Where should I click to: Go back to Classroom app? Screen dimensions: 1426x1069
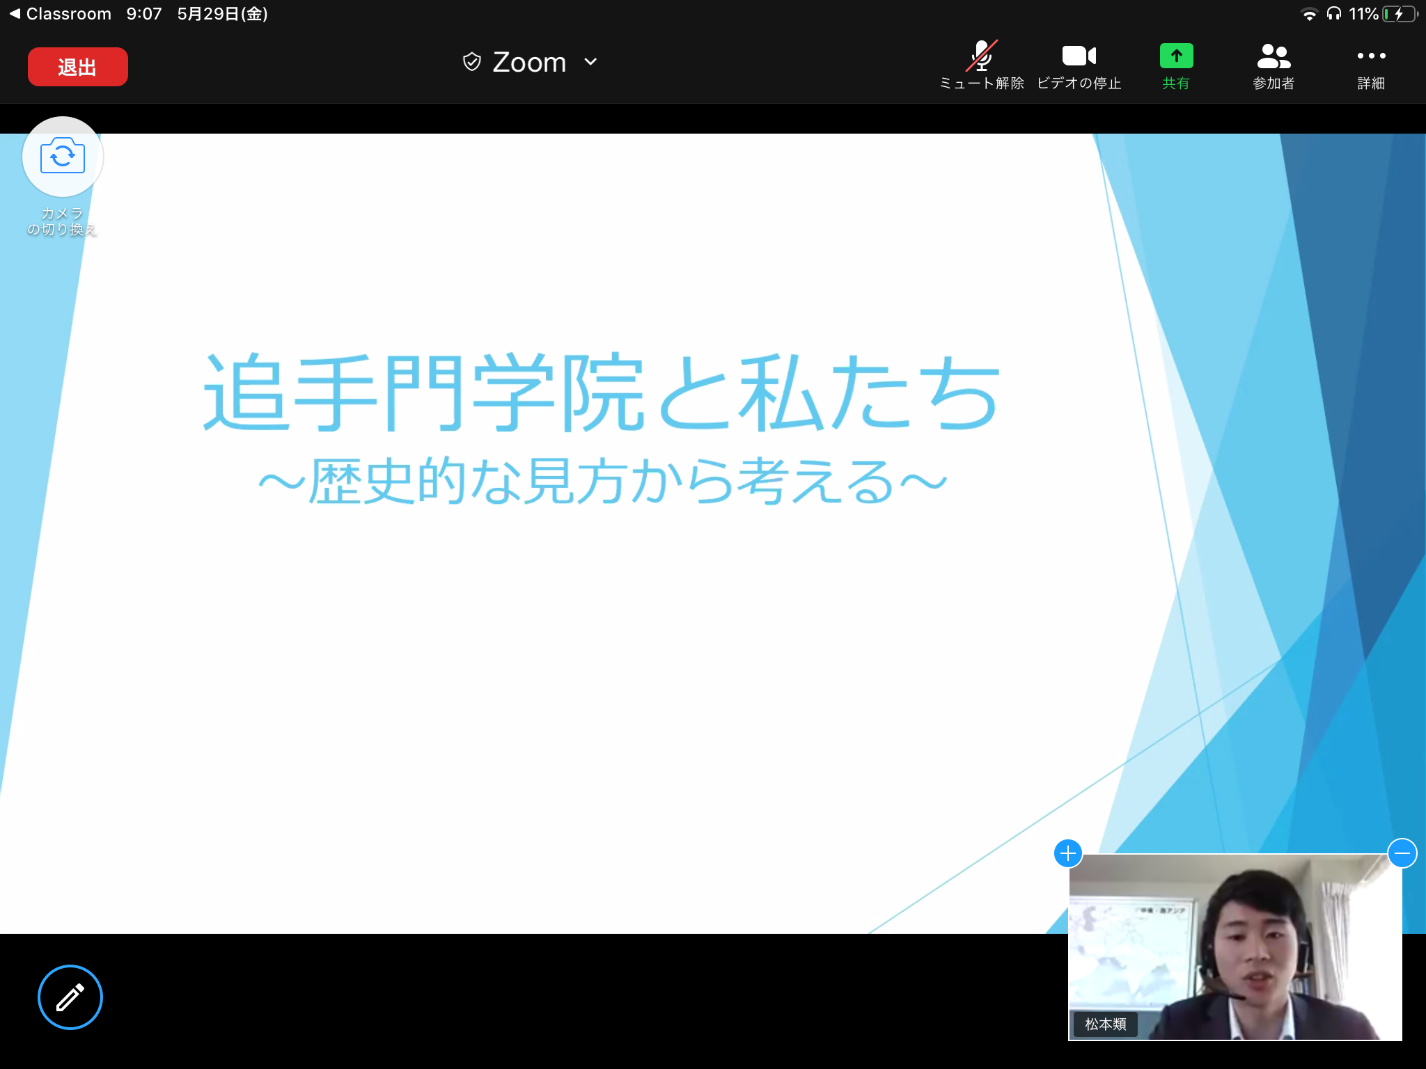click(61, 14)
